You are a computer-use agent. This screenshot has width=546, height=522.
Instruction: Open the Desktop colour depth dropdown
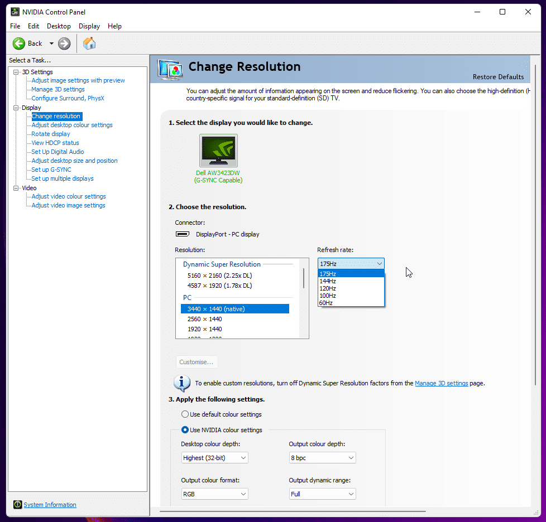tap(214, 458)
